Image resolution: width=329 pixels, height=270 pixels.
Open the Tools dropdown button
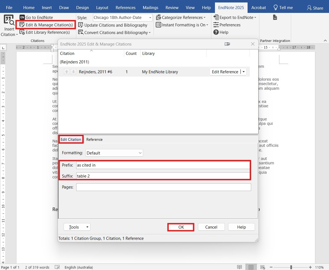[x=77, y=227]
